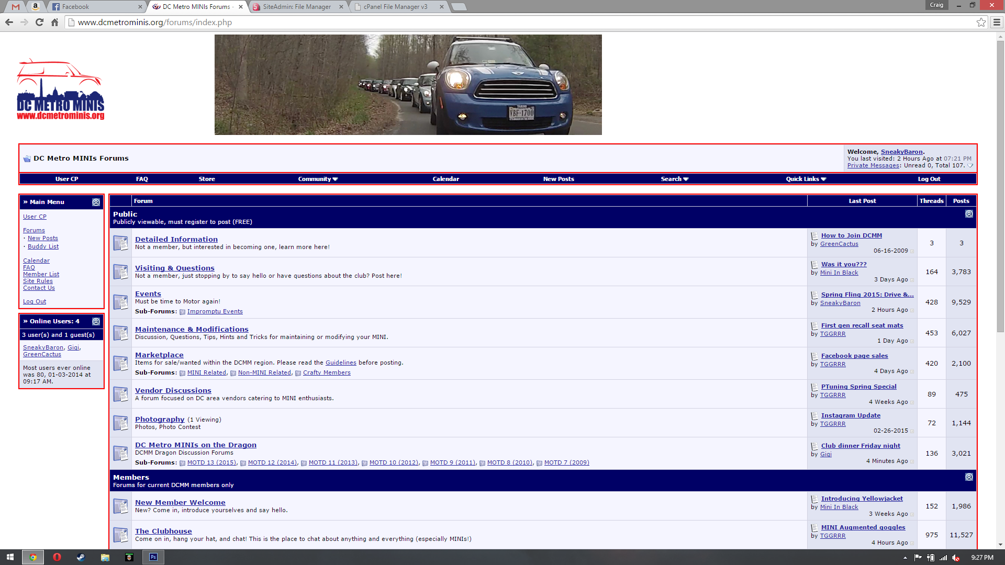Expand the Community dropdown menu
The height and width of the screenshot is (565, 1005).
[318, 179]
